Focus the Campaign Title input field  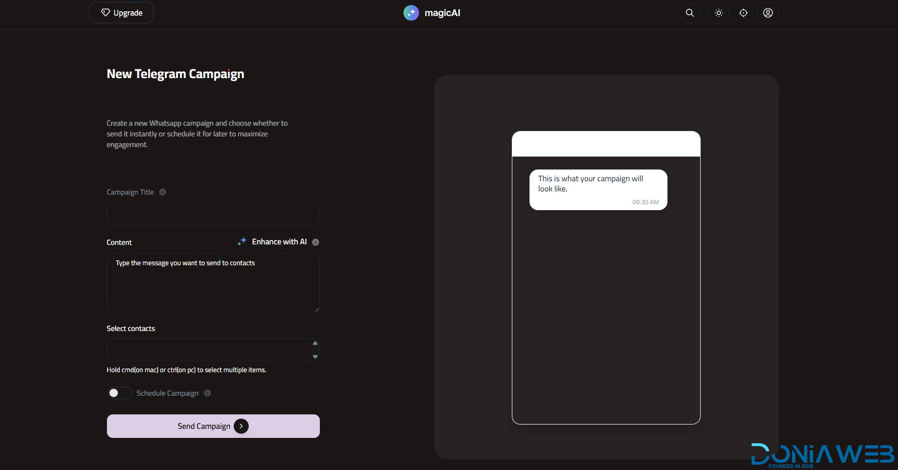tap(213, 213)
